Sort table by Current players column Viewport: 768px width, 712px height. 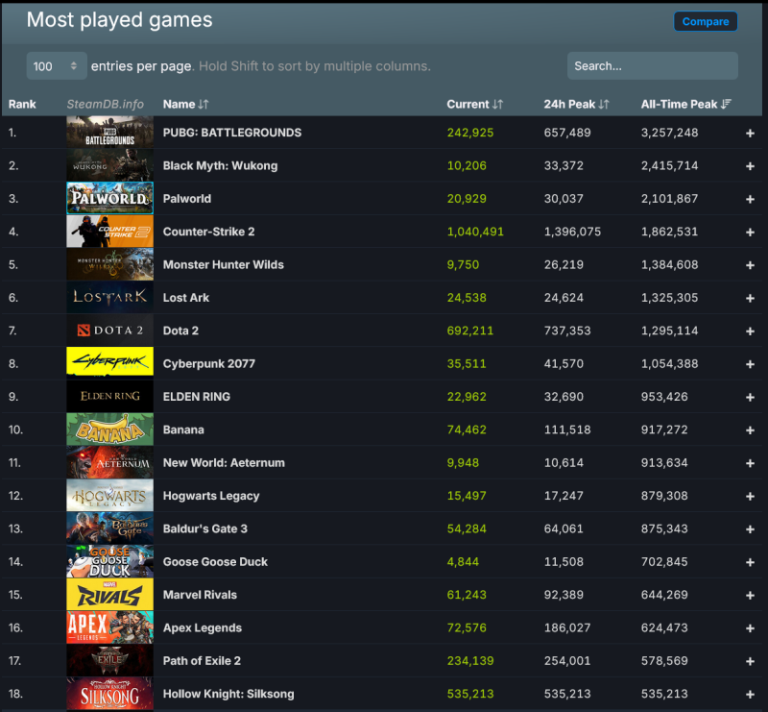click(474, 104)
